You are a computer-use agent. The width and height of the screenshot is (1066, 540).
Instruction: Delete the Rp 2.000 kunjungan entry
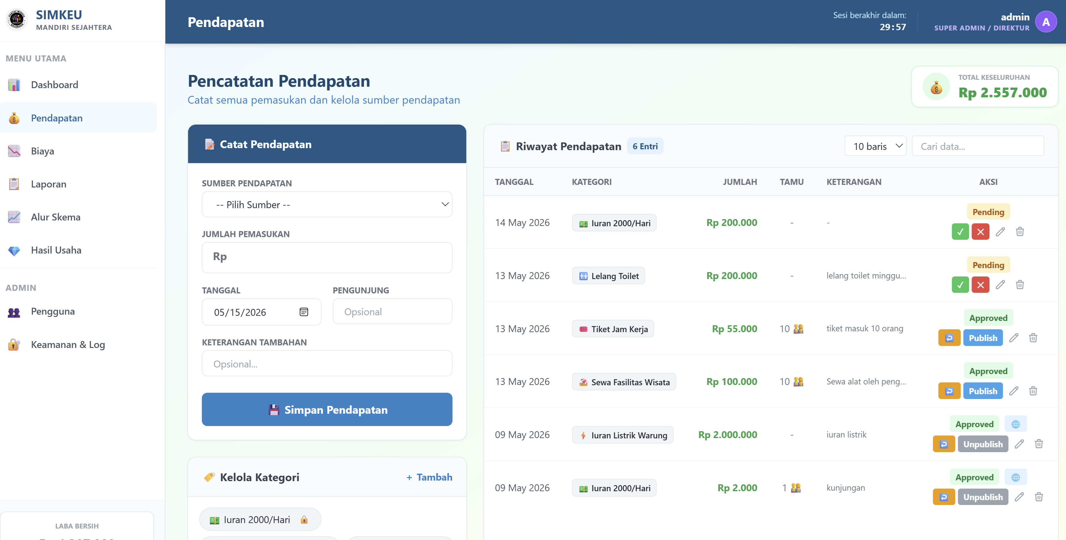point(1039,497)
